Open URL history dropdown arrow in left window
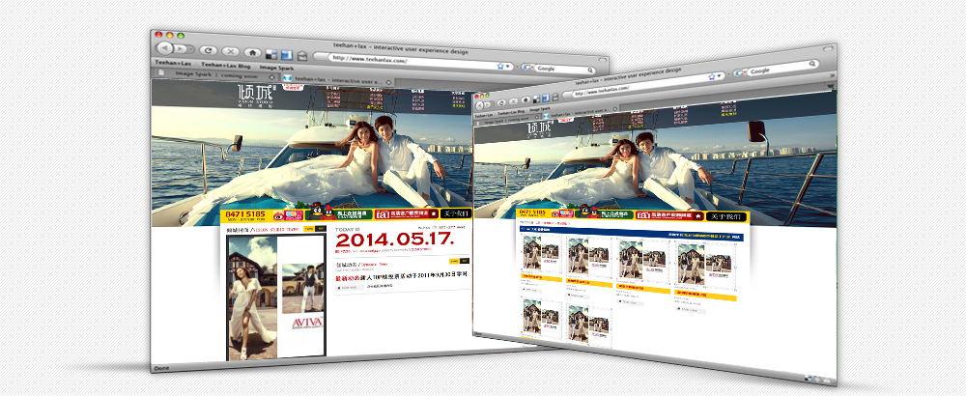The width and height of the screenshot is (966, 396). (508, 66)
